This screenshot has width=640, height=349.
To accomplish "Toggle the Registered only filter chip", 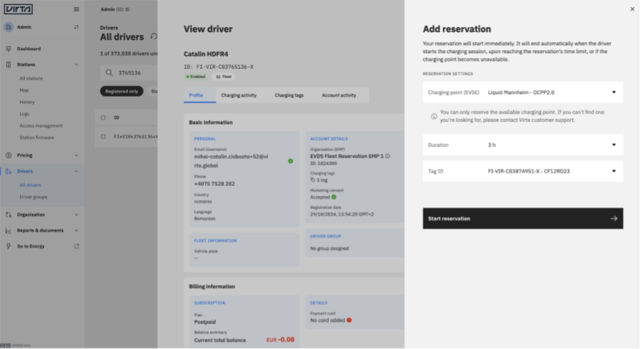I will tap(121, 92).
